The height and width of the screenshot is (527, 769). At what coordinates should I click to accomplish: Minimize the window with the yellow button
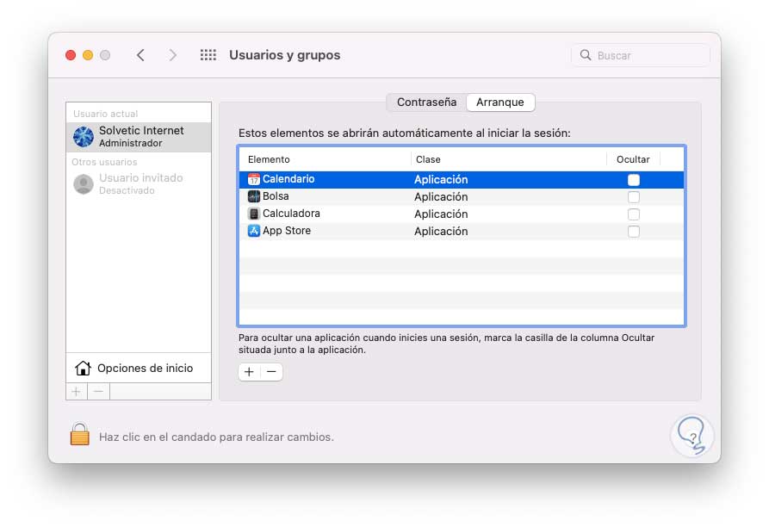click(x=88, y=55)
